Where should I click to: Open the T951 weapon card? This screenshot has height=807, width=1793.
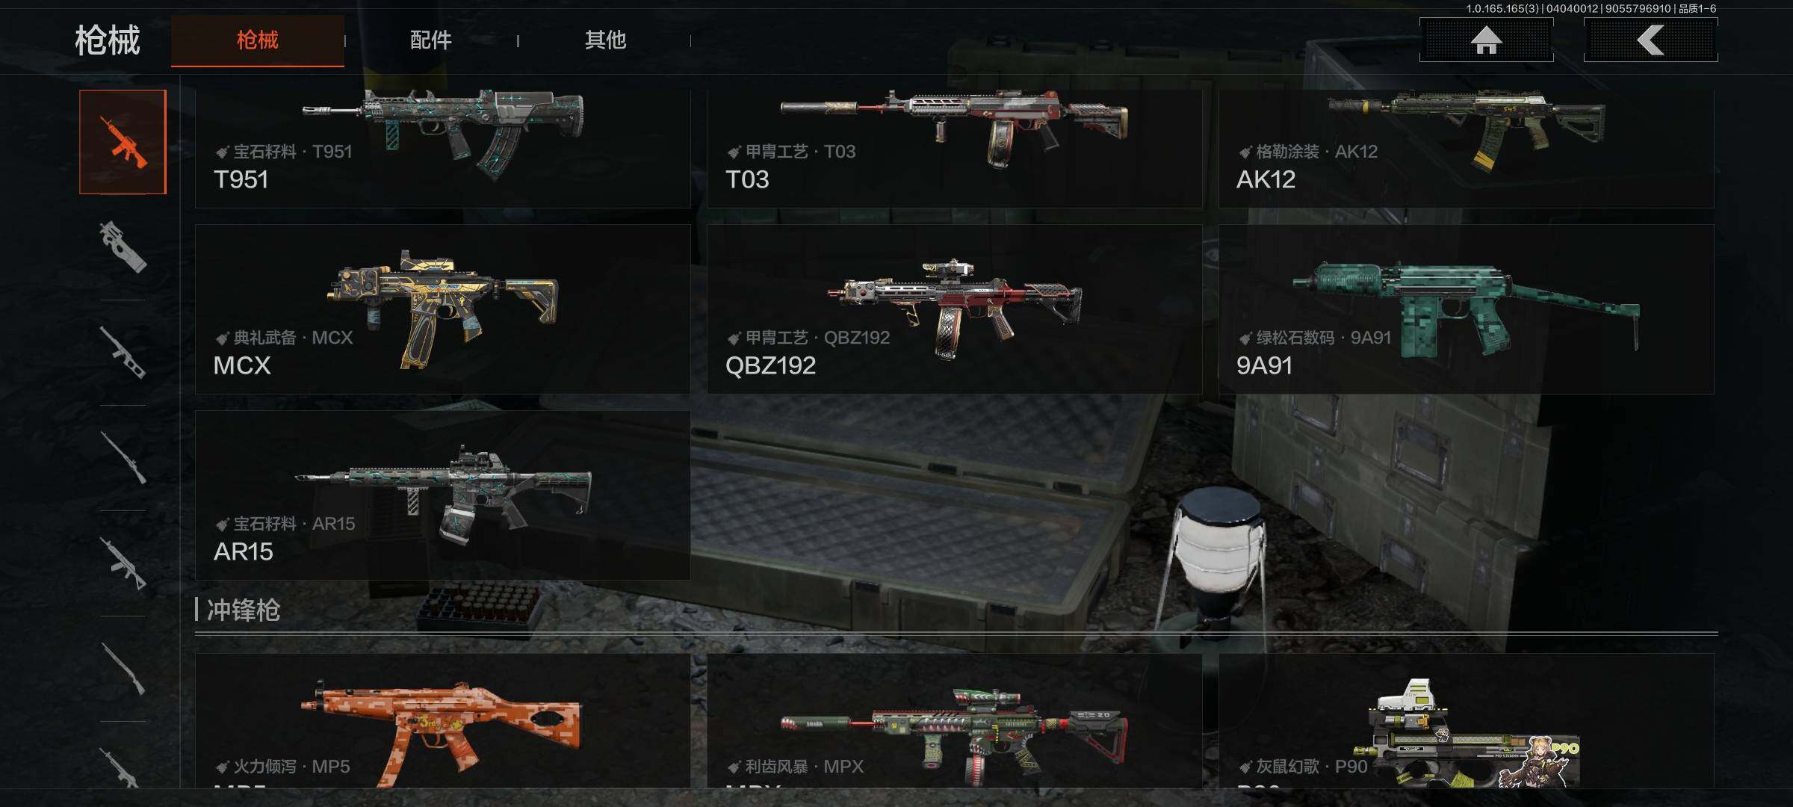[442, 148]
